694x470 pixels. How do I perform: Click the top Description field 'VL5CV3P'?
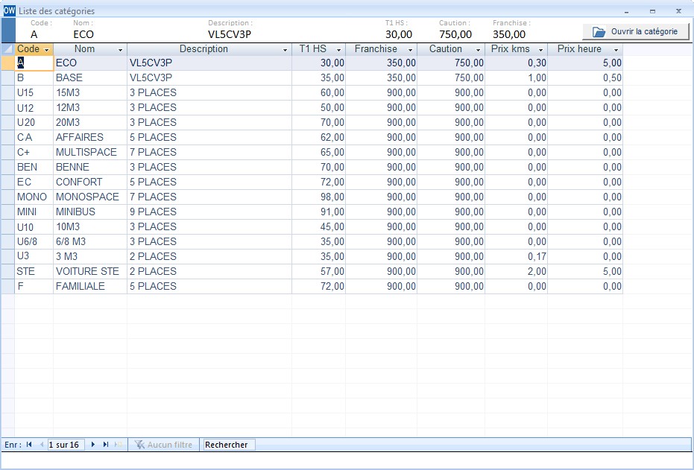(230, 34)
